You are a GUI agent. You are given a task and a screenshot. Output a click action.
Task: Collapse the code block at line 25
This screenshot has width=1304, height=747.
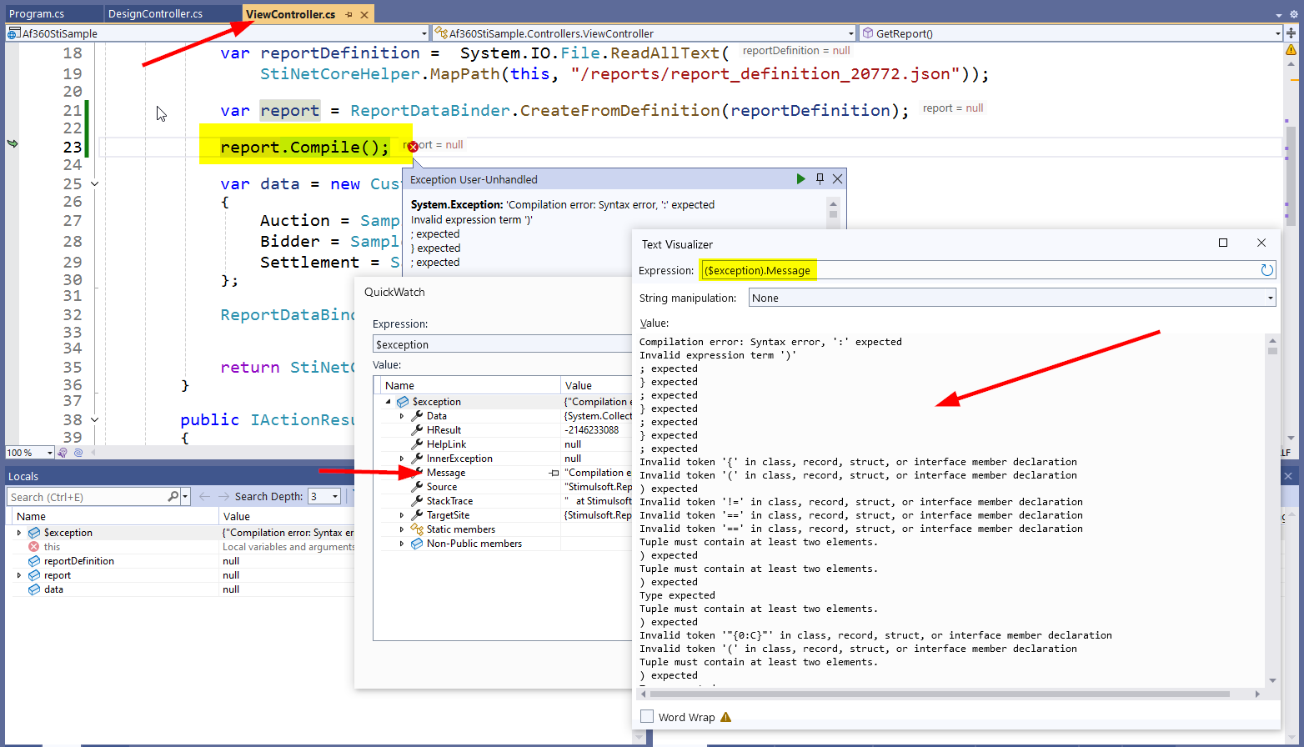pyautogui.click(x=94, y=184)
